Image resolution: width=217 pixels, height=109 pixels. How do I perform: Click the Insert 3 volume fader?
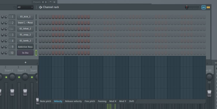point(25,92)
